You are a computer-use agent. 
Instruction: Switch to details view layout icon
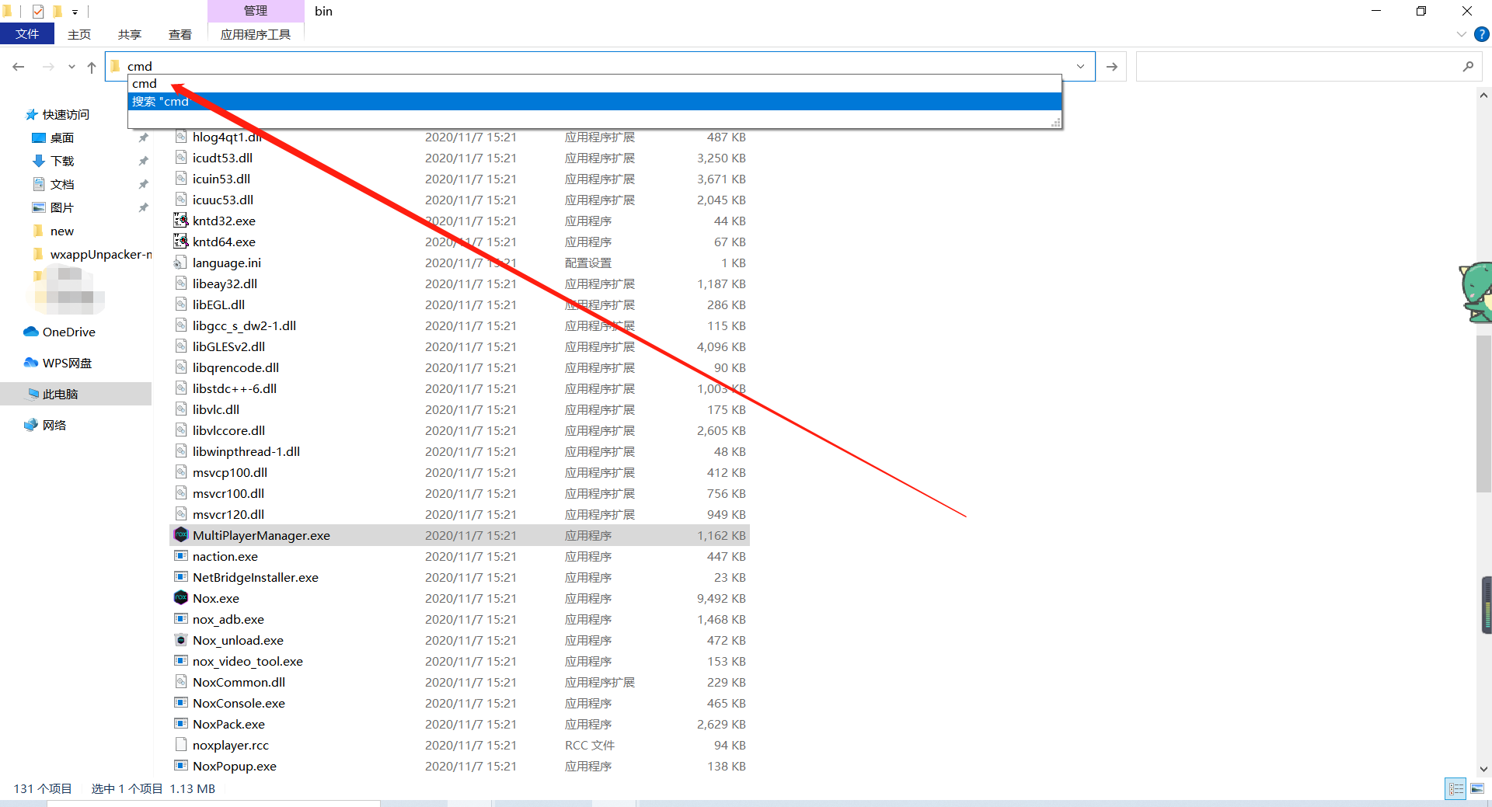[x=1455, y=788]
